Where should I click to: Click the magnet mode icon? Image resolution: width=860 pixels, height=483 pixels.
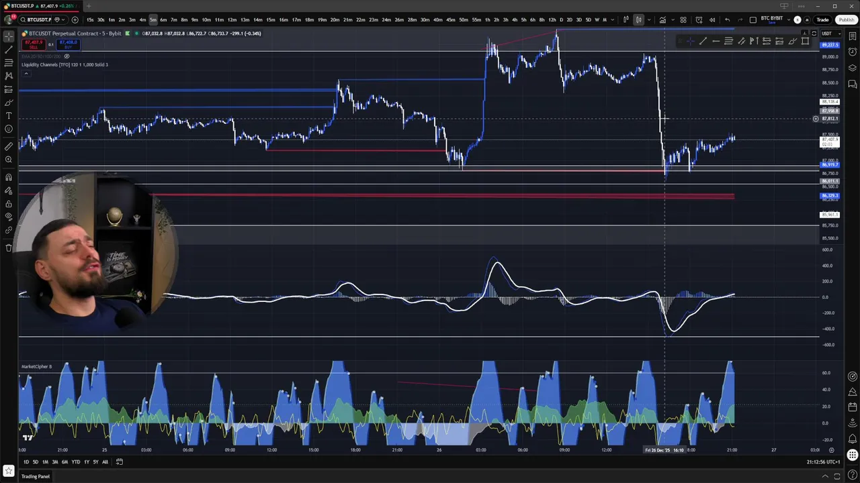(9, 177)
